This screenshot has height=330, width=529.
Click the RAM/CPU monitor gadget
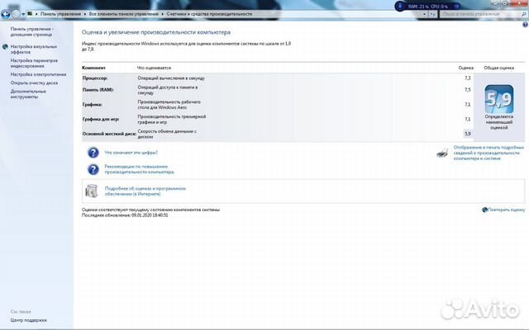click(427, 6)
